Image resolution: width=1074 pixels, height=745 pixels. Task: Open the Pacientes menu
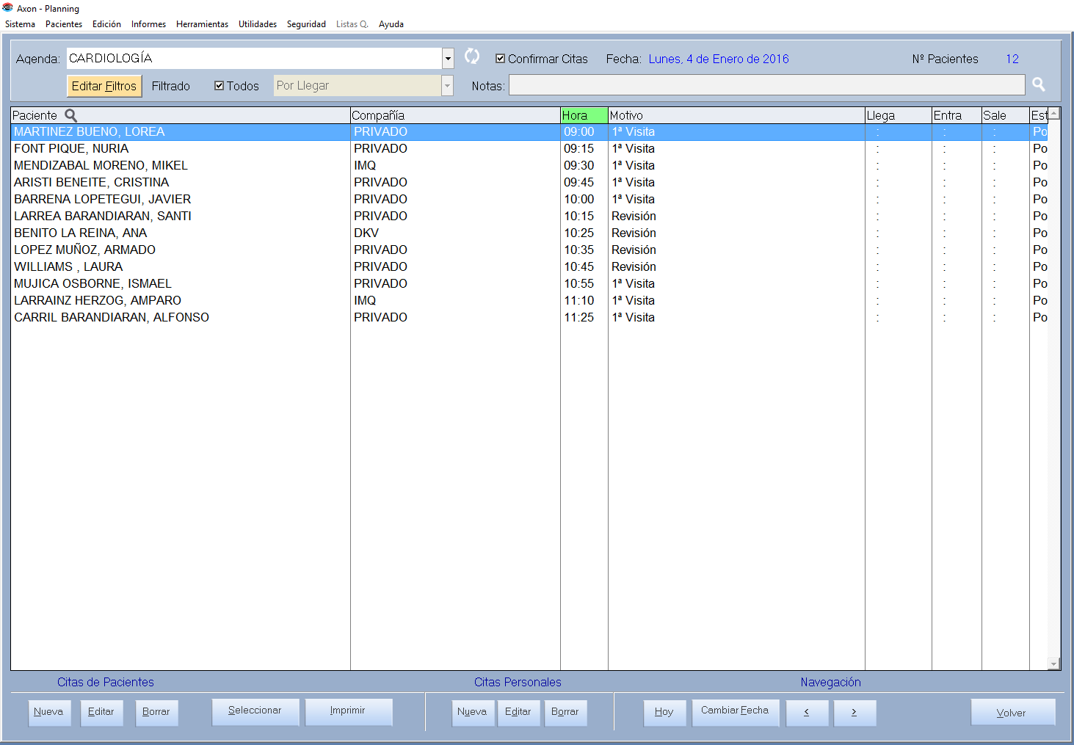click(64, 24)
